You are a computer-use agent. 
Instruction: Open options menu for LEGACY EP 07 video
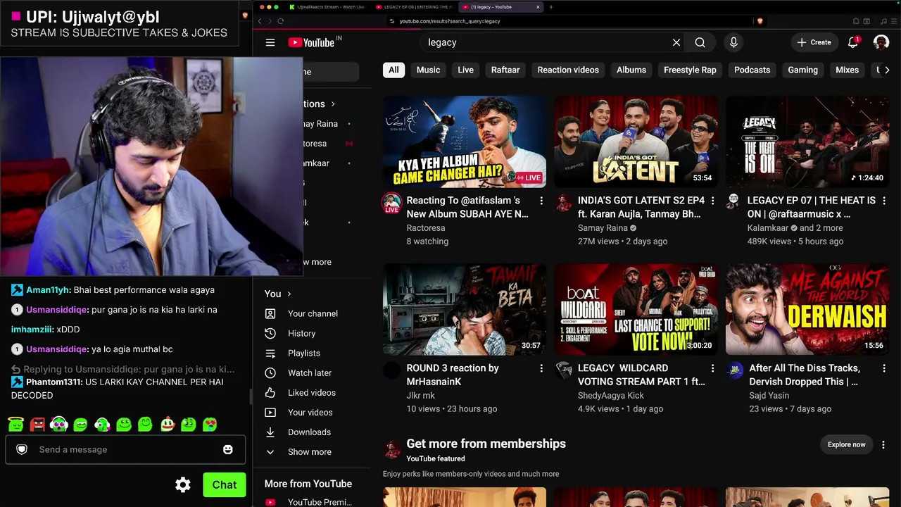(884, 201)
